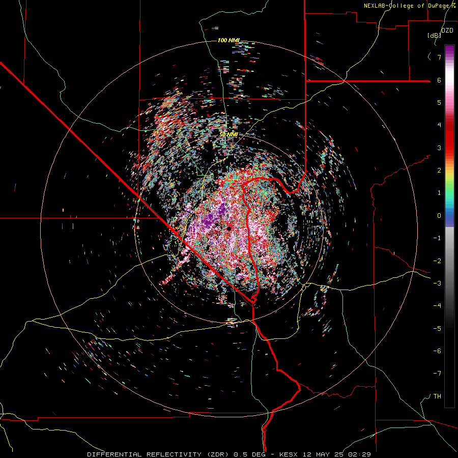Click the 7 value on the color scale
This screenshot has height=458, width=458.
point(439,57)
